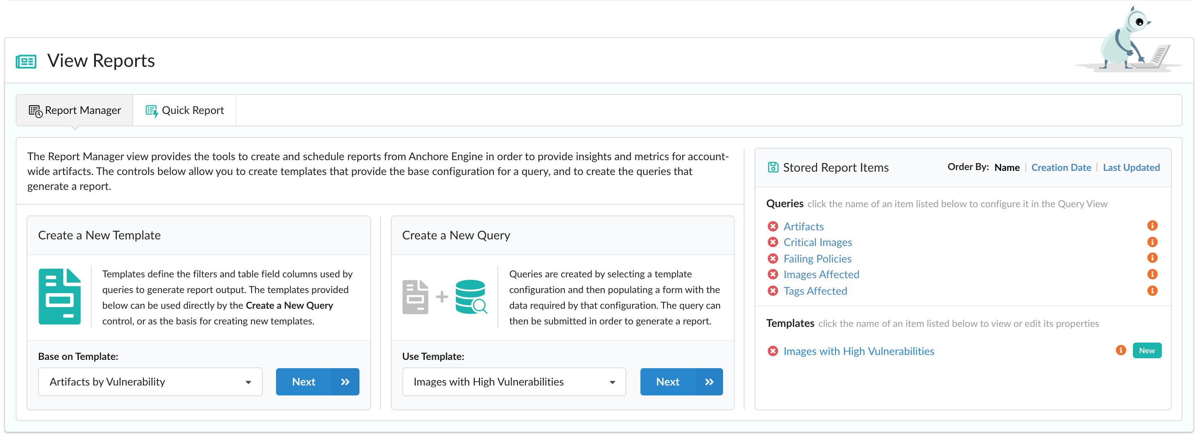1204x440 pixels.
Task: Switch to the Quick Report tab
Action: click(184, 110)
